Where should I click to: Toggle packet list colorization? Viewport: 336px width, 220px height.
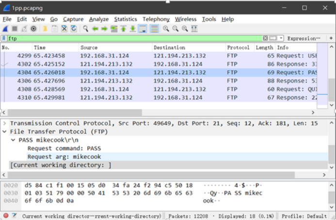pos(154,29)
